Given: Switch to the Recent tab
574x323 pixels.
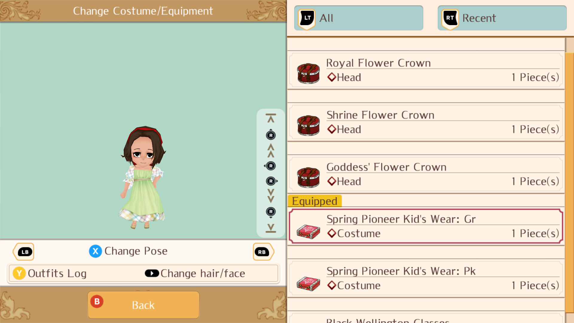Looking at the screenshot, I should 502,18.
